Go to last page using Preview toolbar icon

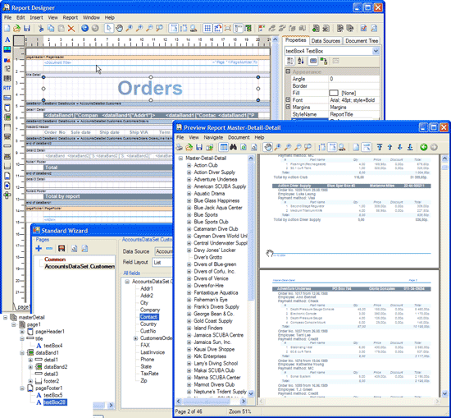(410, 147)
